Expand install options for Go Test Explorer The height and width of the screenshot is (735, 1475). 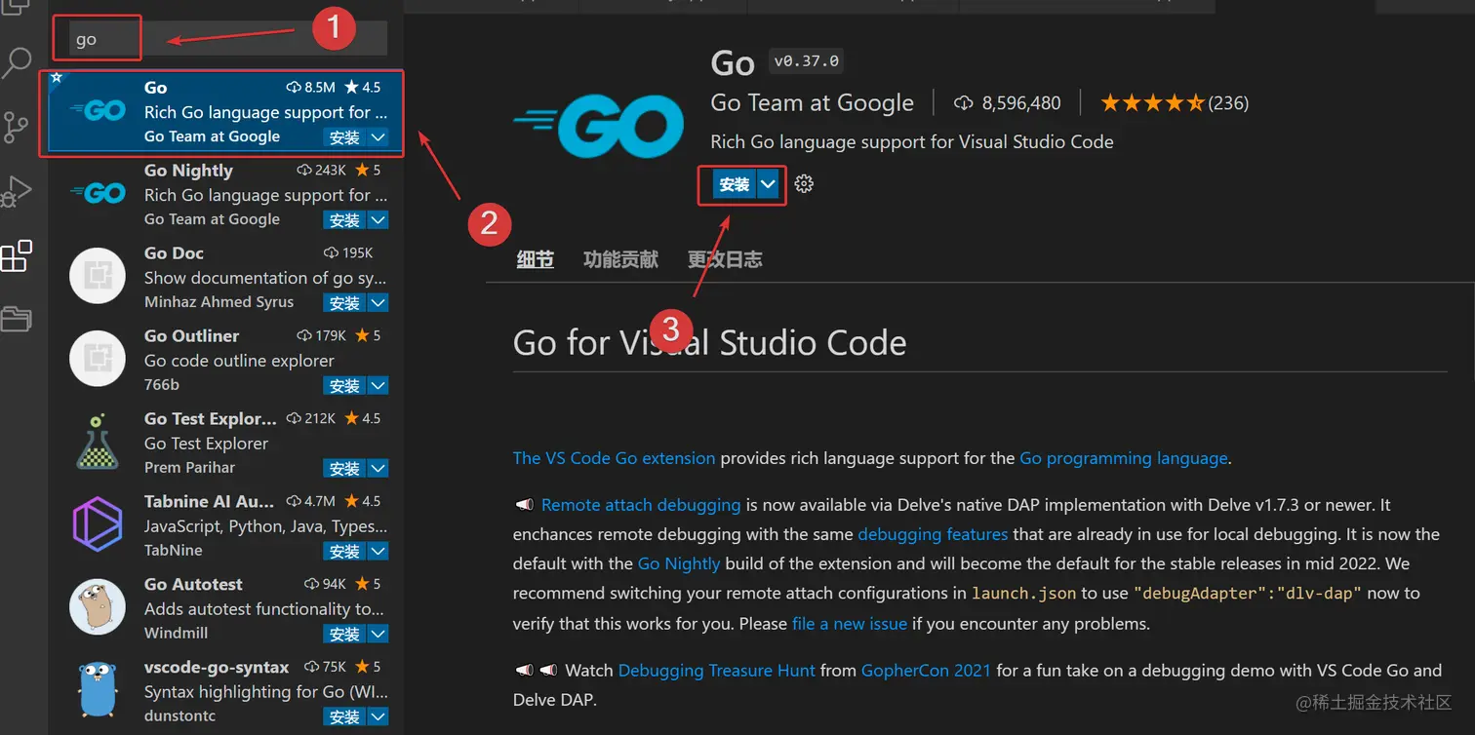[x=378, y=469]
